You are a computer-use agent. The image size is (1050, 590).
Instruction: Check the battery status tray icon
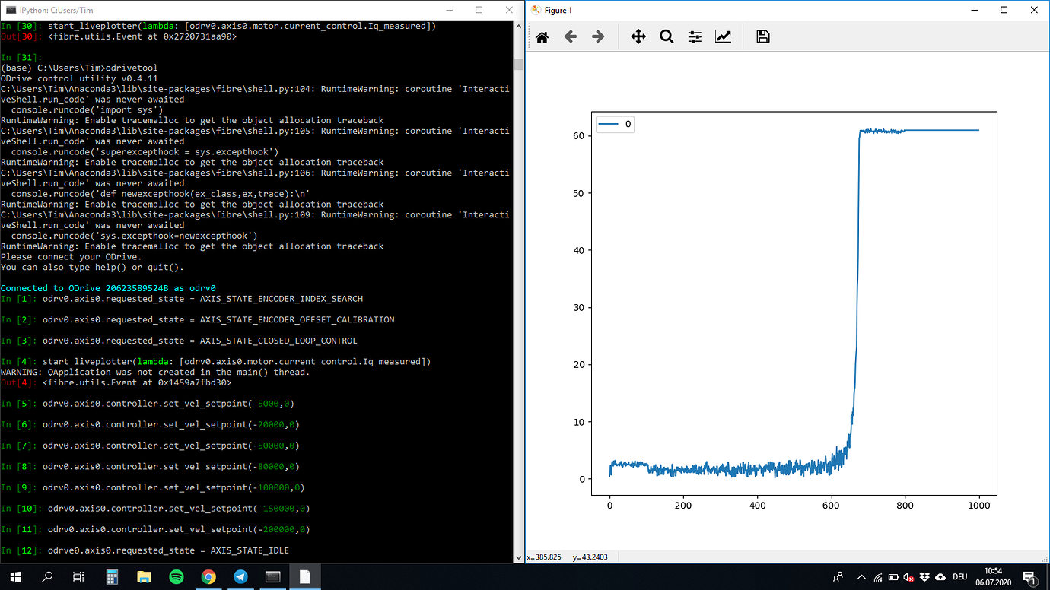click(x=892, y=577)
